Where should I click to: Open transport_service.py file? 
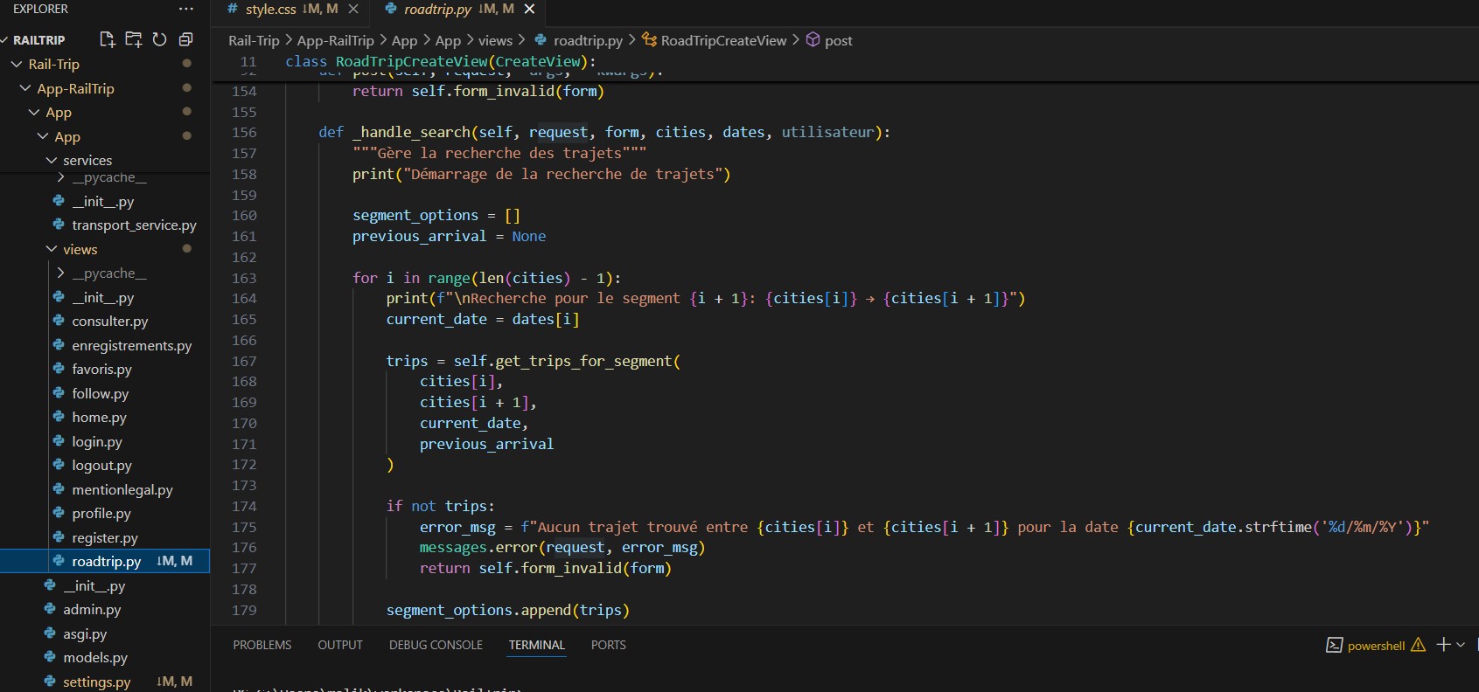click(134, 225)
